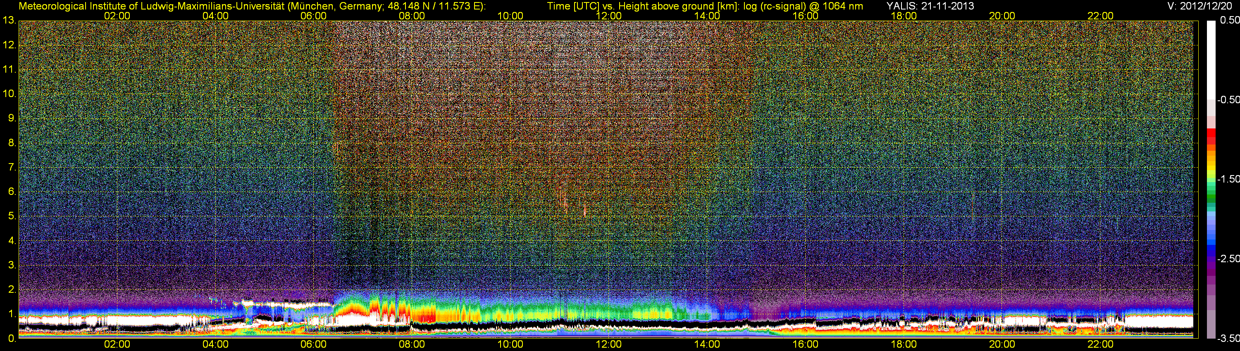Click the '18:00' label on the top time axis
Image resolution: width=1240 pixels, height=351 pixels.
tap(904, 16)
